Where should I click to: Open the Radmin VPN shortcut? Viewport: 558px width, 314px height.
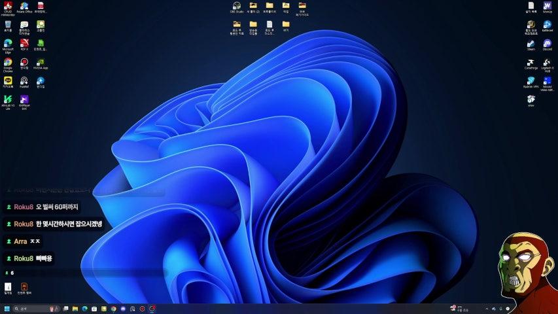tap(531, 81)
